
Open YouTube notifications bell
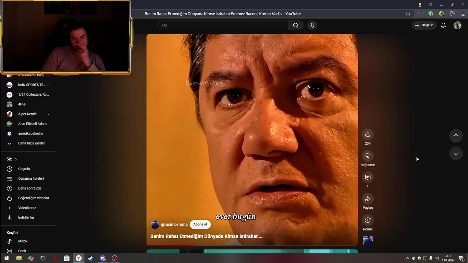coord(443,25)
